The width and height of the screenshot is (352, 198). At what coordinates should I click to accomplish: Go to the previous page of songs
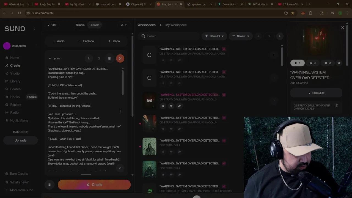click(x=258, y=36)
